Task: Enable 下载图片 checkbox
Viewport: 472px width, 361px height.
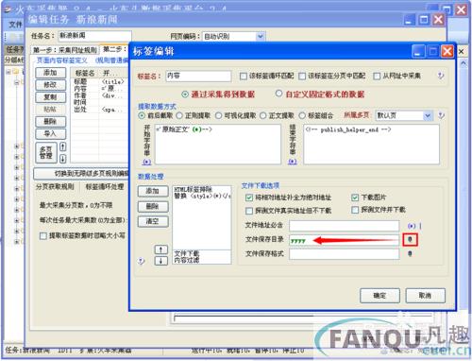Action: tap(355, 198)
